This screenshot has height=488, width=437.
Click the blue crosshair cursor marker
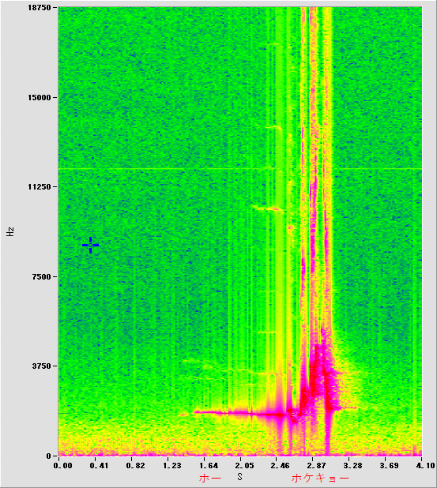(x=90, y=246)
